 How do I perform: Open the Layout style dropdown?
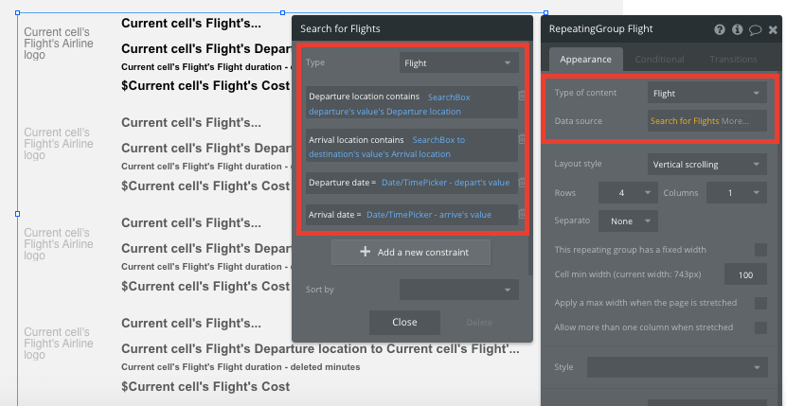[x=706, y=165]
